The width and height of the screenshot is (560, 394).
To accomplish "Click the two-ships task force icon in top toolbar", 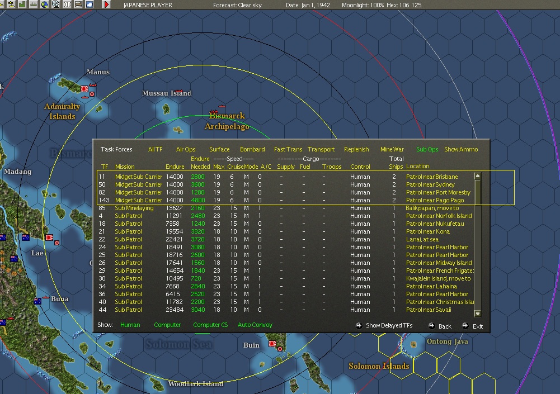I will click(11, 4).
